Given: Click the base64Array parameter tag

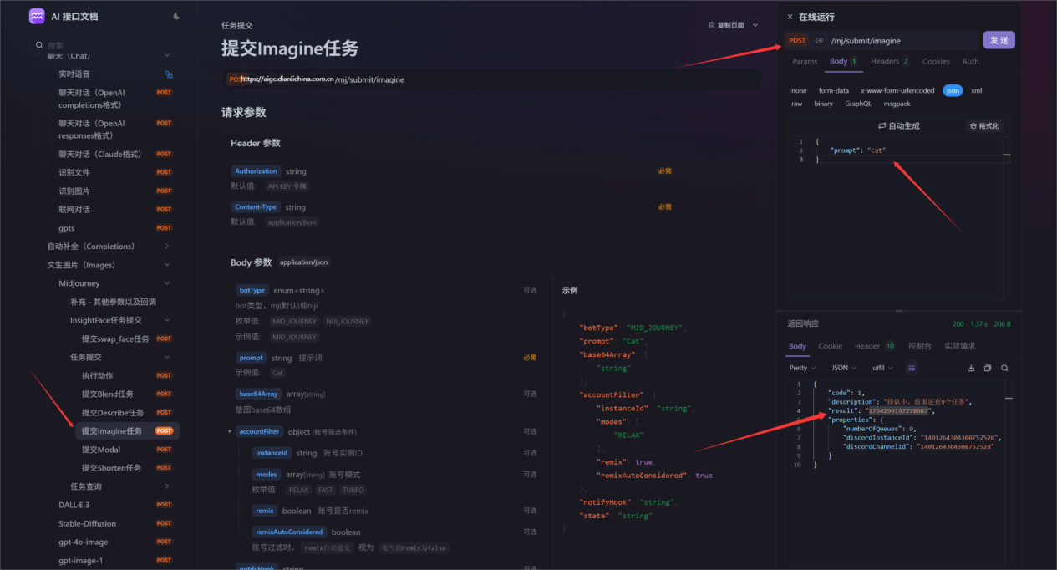Looking at the screenshot, I should pyautogui.click(x=258, y=394).
